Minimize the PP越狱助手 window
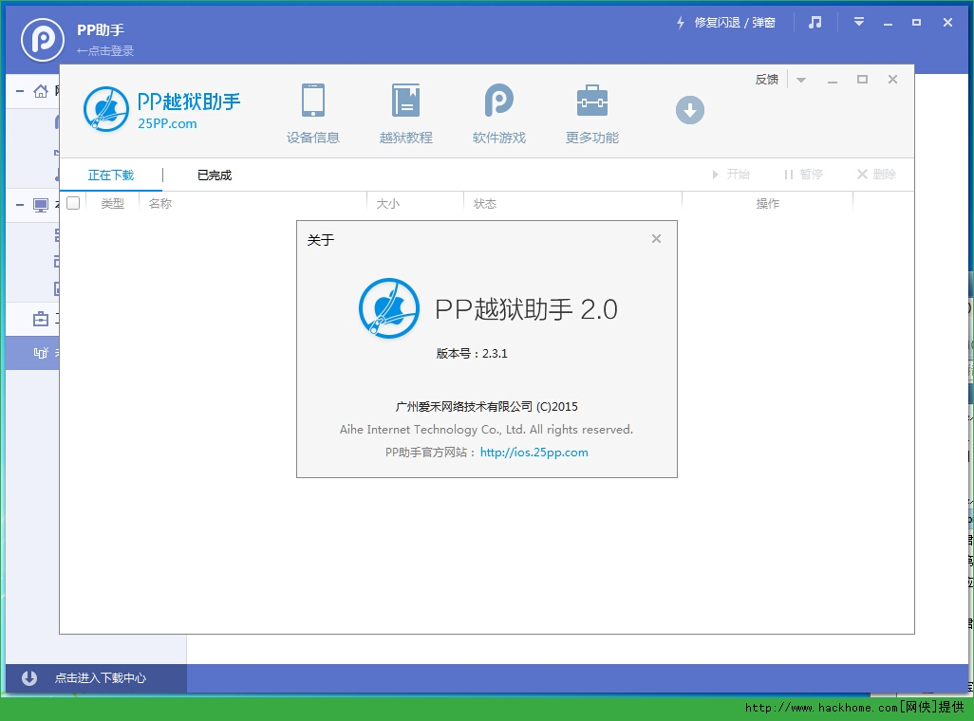 point(833,80)
